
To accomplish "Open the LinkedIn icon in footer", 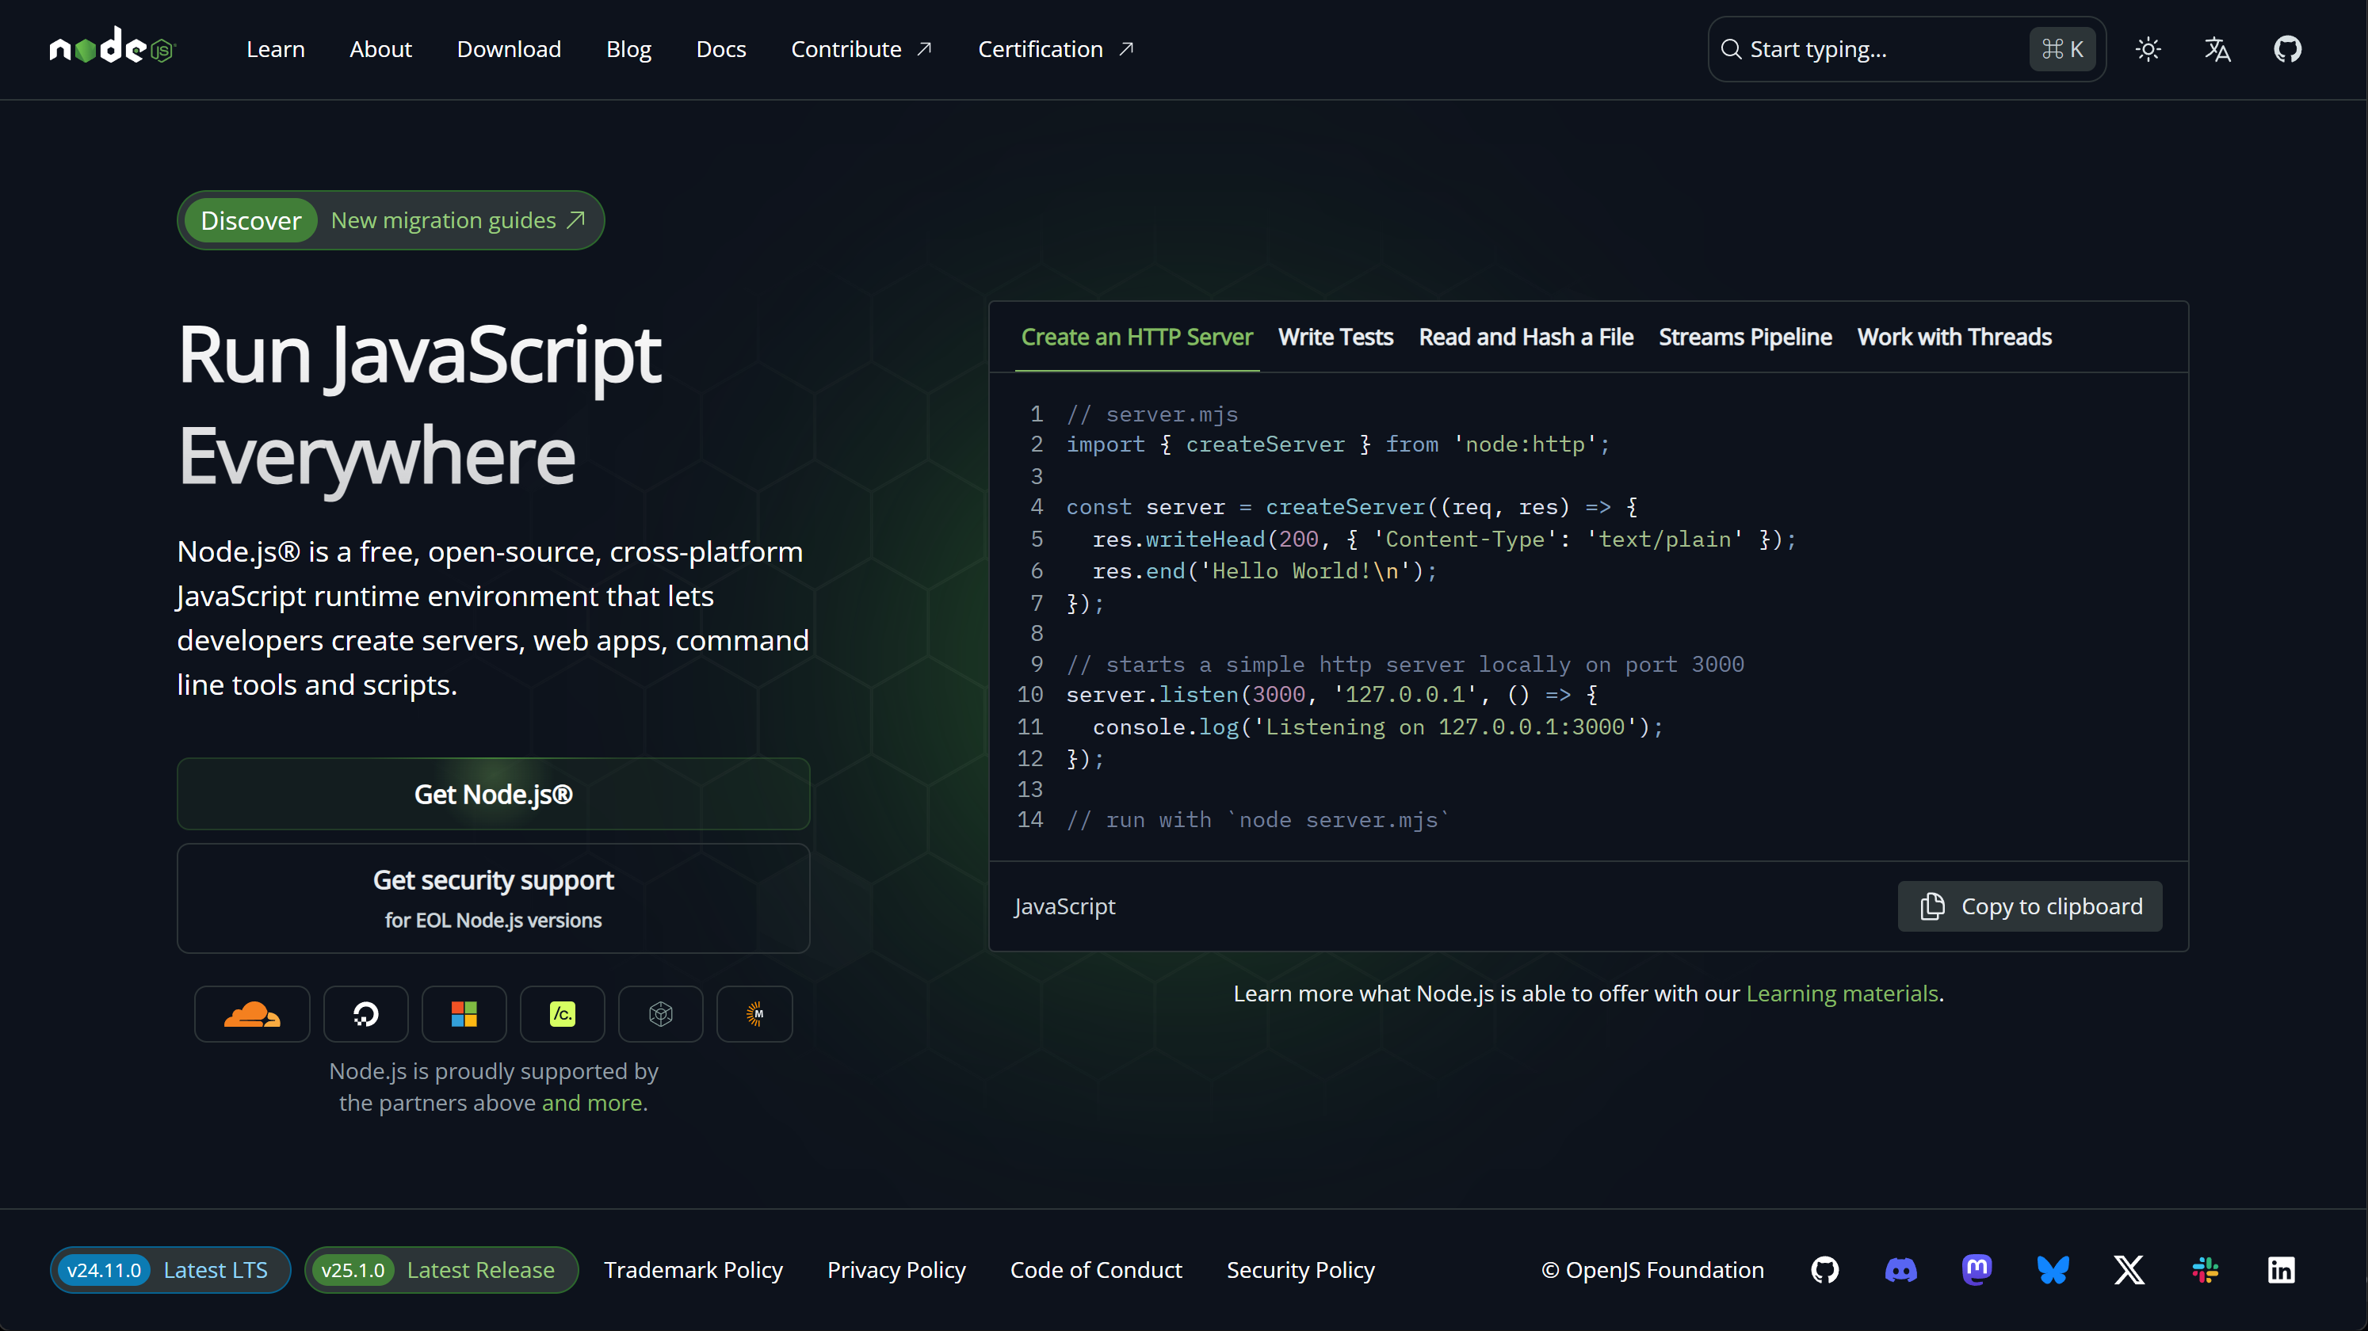I will point(2281,1269).
